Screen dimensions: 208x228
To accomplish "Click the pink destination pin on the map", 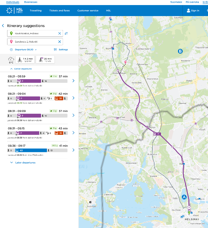I will [125, 62].
